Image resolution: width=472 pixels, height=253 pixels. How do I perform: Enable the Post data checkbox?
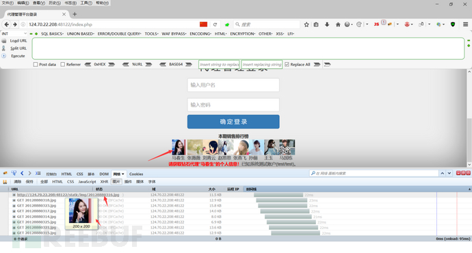click(36, 64)
